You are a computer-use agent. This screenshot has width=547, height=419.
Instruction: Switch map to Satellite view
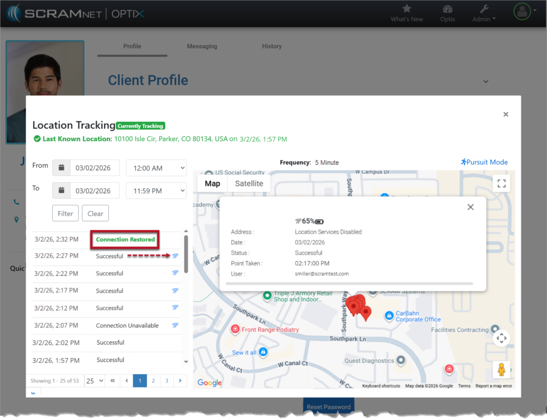coord(249,183)
